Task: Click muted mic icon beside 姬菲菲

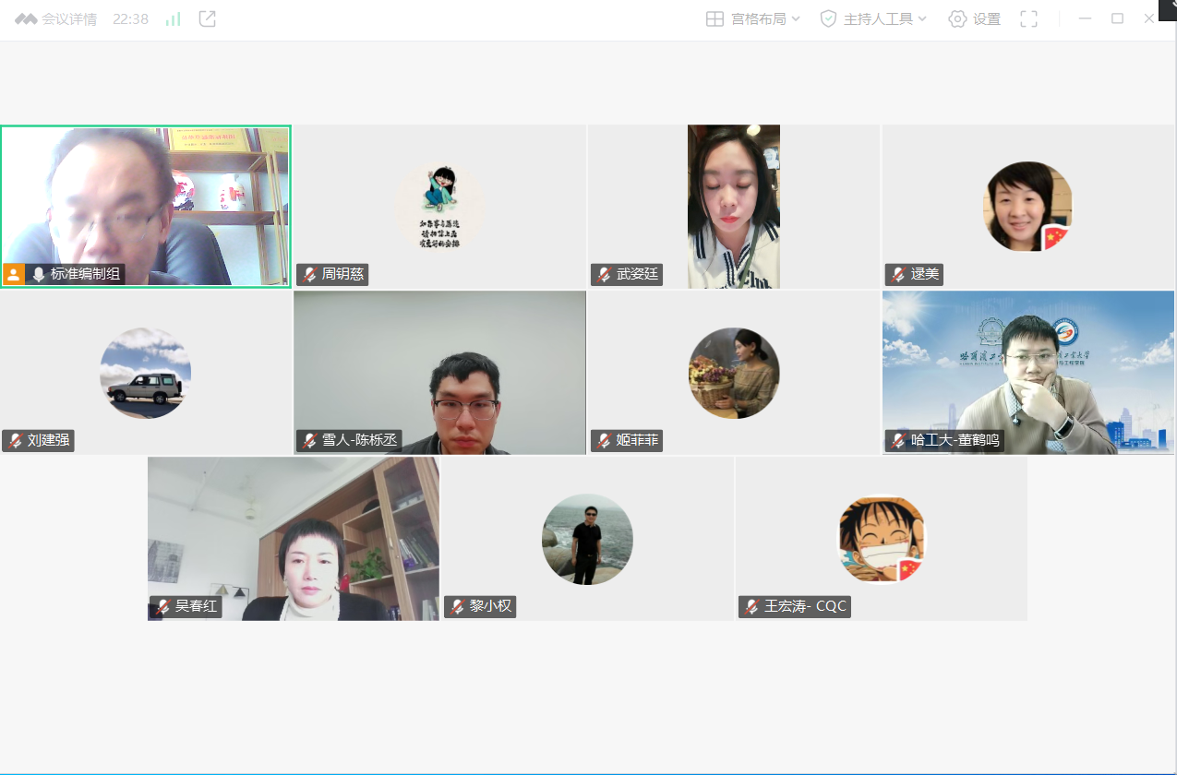Action: point(604,441)
